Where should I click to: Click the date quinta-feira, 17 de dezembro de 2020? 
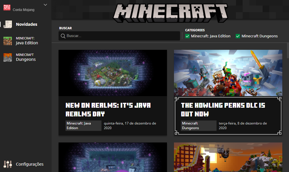click(130, 126)
